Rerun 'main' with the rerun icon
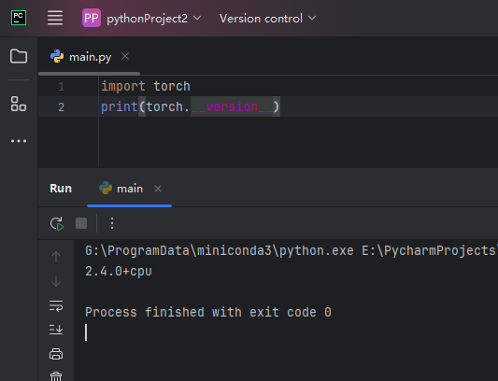This screenshot has height=381, width=498. [x=57, y=223]
